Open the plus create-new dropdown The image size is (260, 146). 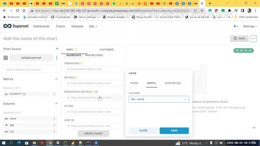(x=236, y=26)
